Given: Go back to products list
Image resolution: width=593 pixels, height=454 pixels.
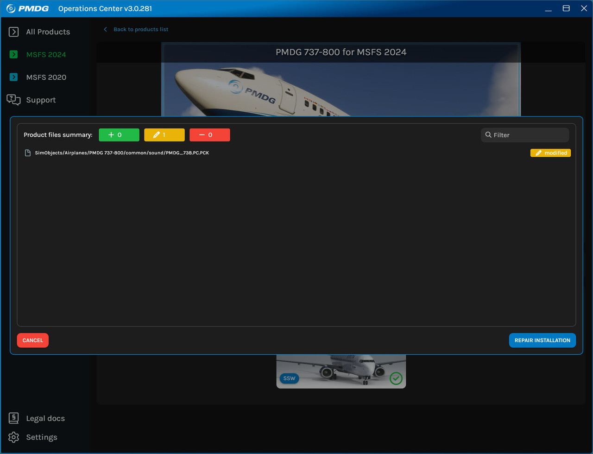Looking at the screenshot, I should tap(141, 29).
